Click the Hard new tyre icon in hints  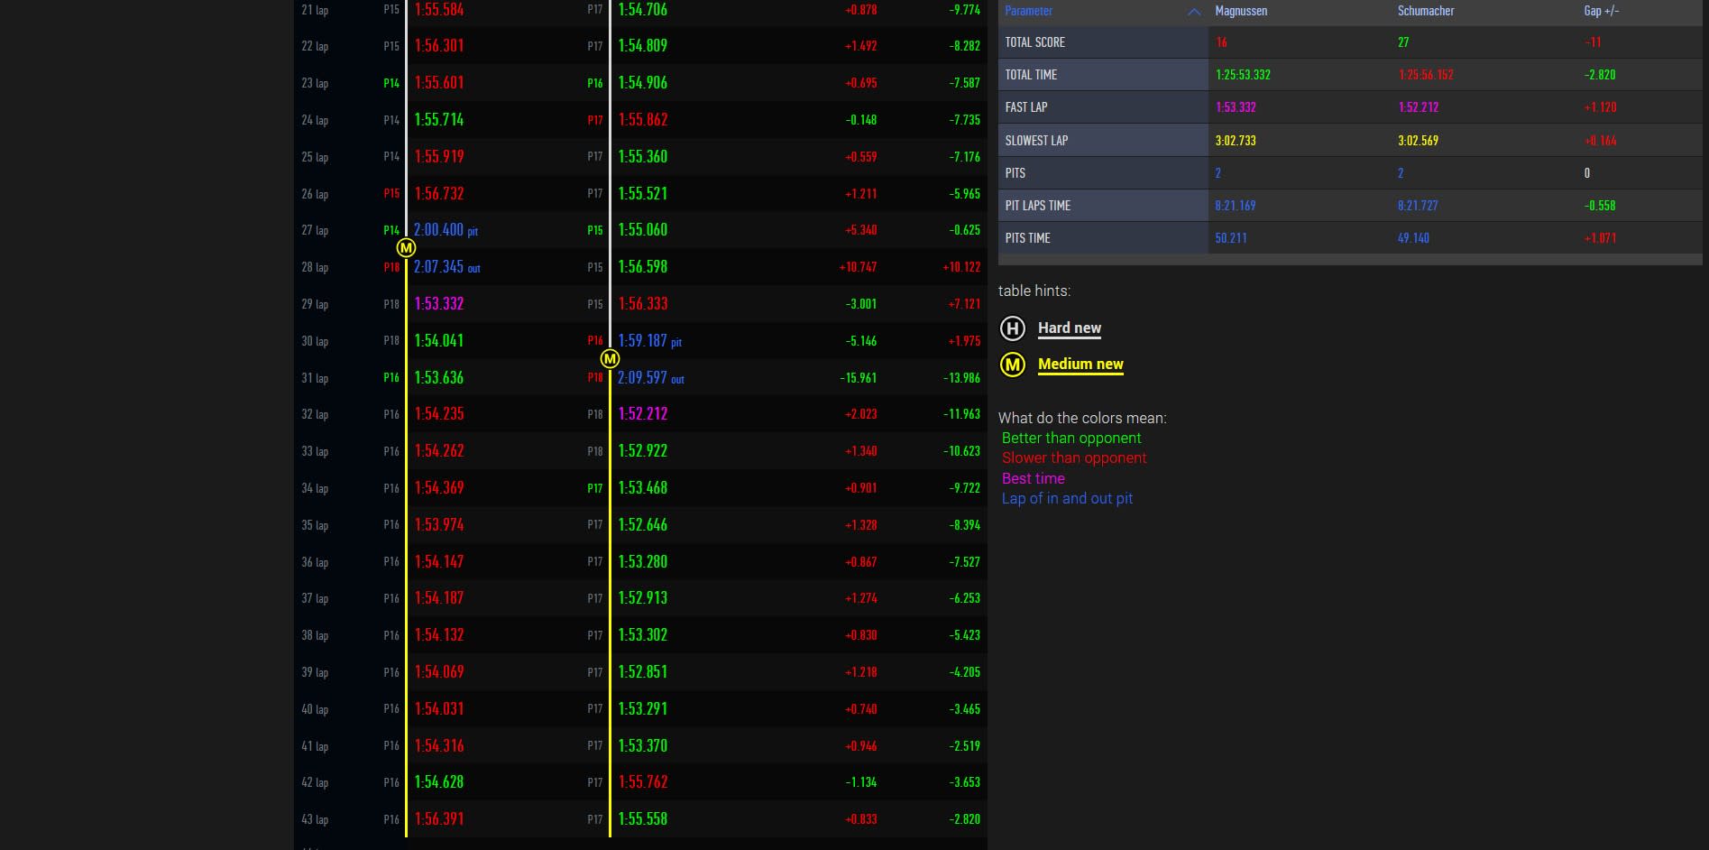(1013, 328)
